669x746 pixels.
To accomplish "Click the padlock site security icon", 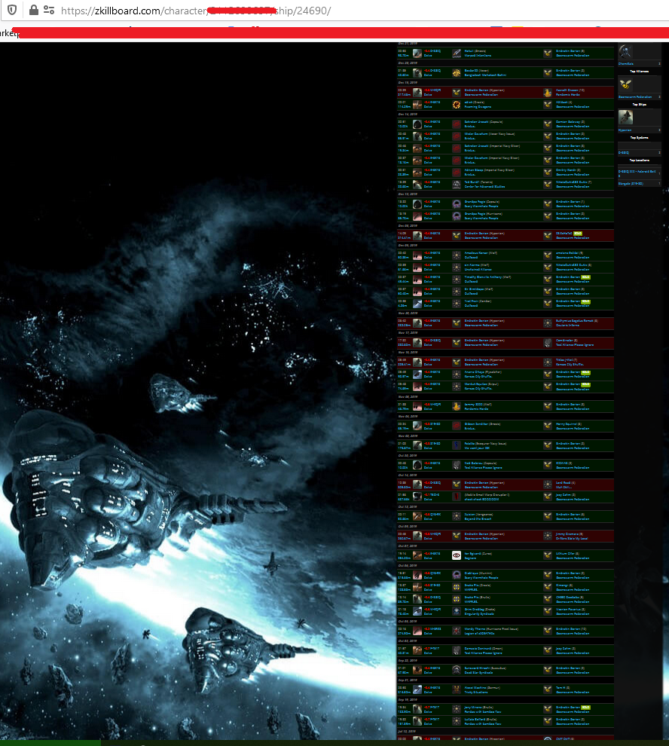I will 33,10.
